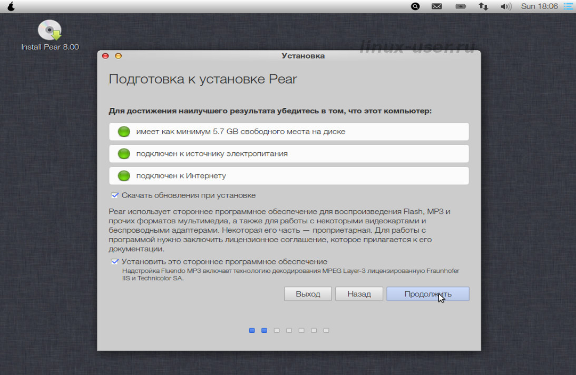Toggle "Скачать обновления при установке" checkbox
Screen dimensions: 576x375
click(x=115, y=195)
